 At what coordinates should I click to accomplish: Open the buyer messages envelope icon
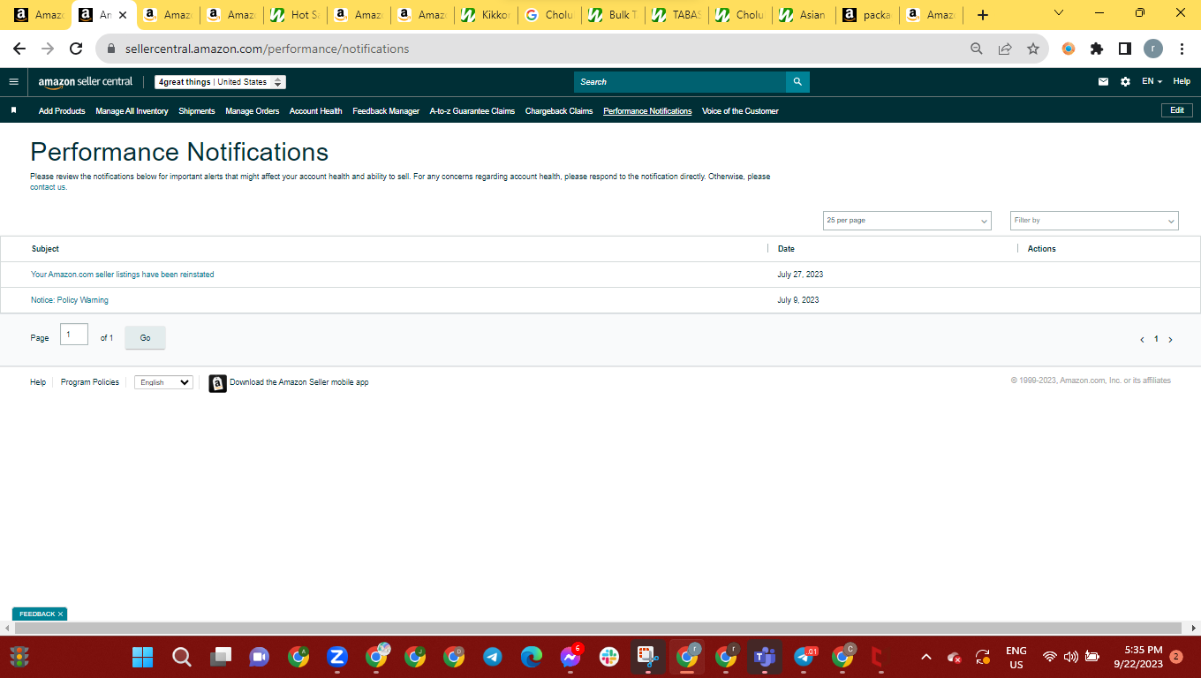1103,82
